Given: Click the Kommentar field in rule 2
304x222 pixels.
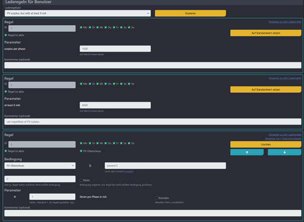Looking at the screenshot, I should coord(153,122).
